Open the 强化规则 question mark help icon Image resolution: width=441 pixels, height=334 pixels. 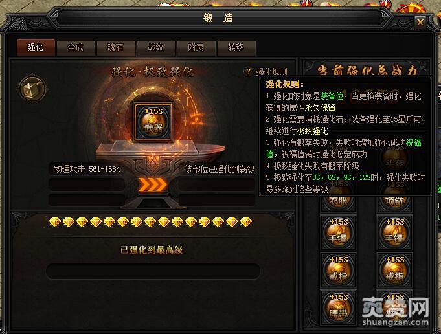point(248,72)
